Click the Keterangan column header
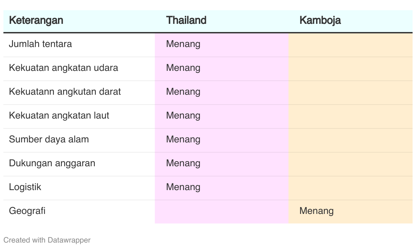Screen dimensions: 416x248 click(x=36, y=20)
